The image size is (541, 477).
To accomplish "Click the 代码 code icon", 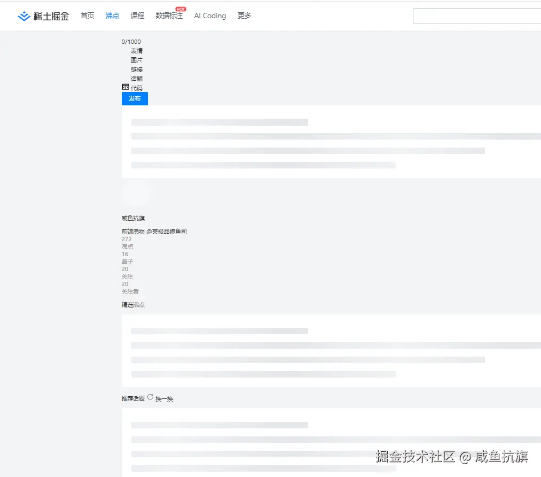I will [x=126, y=87].
